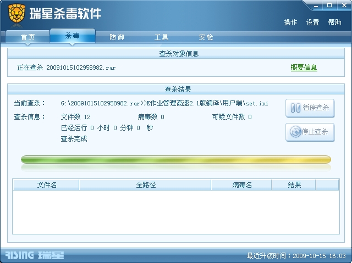Click the 可疑文件数 0 value
The height and width of the screenshot is (263, 352).
[x=232, y=117]
